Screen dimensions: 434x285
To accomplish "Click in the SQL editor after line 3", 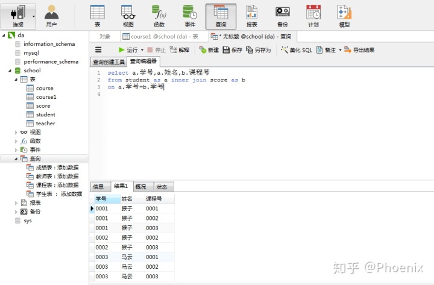I will pos(165,87).
